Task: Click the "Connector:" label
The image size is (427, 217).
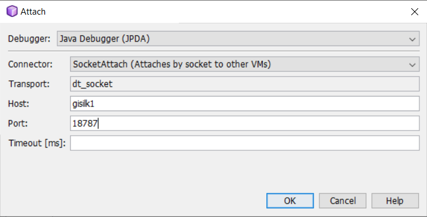Action: tap(30, 64)
